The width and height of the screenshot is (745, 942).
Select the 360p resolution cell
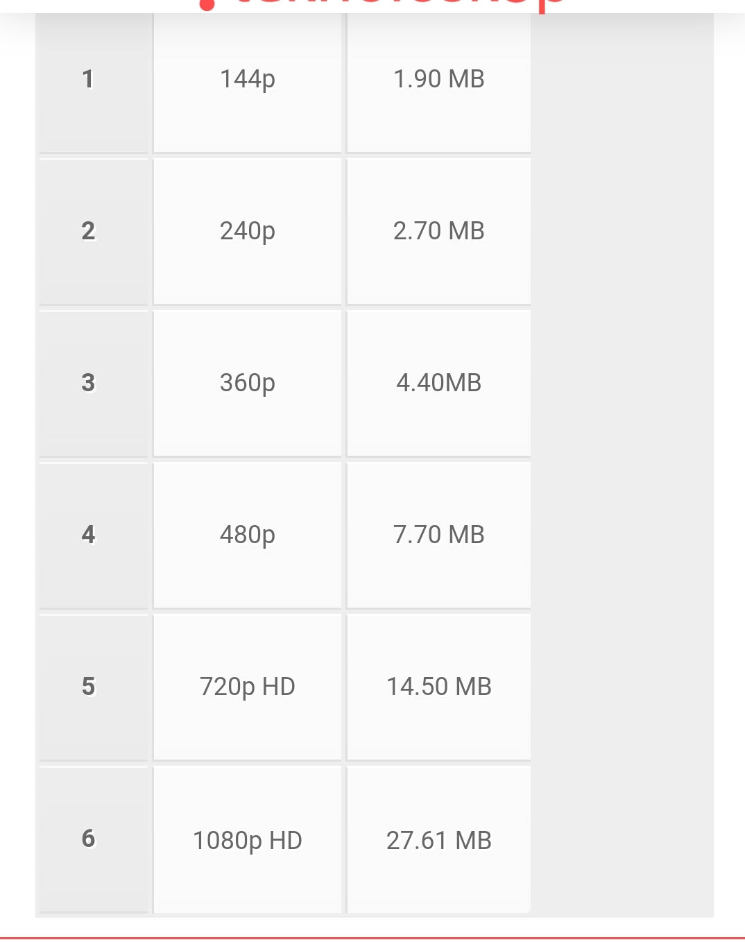point(247,383)
